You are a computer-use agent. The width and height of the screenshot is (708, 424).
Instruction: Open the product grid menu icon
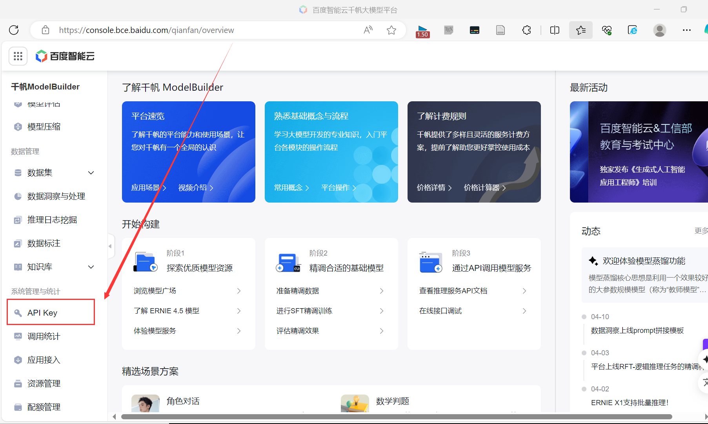tap(18, 56)
